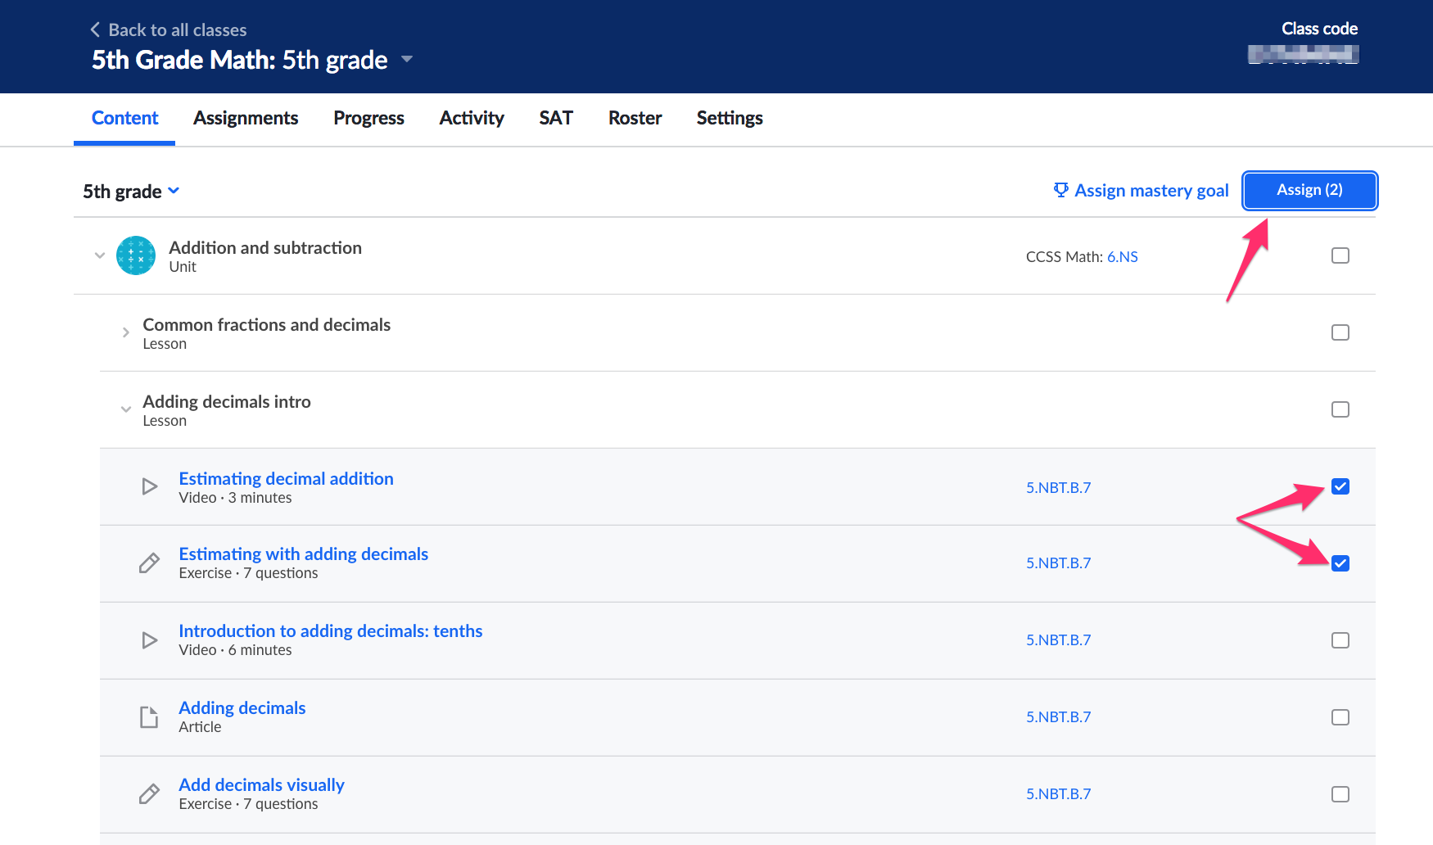The width and height of the screenshot is (1433, 845).
Task: Open the Settings tab
Action: tap(730, 119)
